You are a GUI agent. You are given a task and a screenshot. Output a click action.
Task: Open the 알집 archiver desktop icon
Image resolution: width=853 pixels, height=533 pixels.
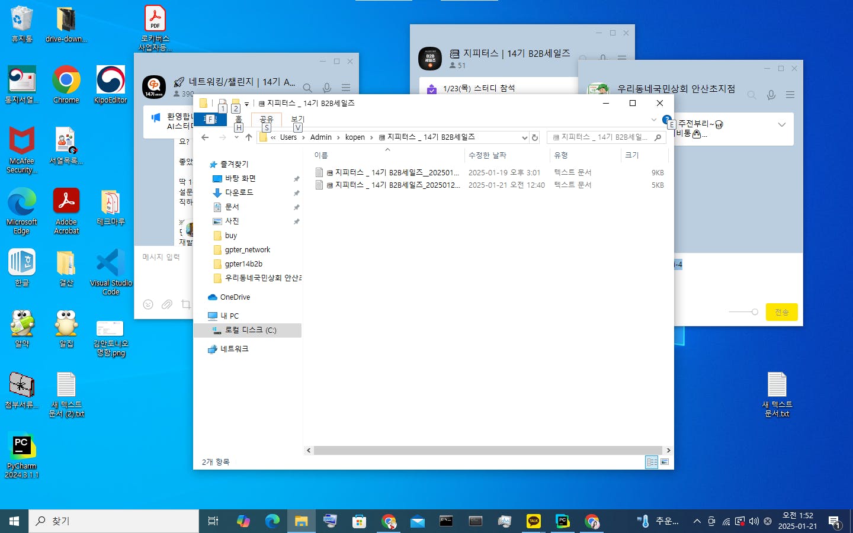coord(66,329)
